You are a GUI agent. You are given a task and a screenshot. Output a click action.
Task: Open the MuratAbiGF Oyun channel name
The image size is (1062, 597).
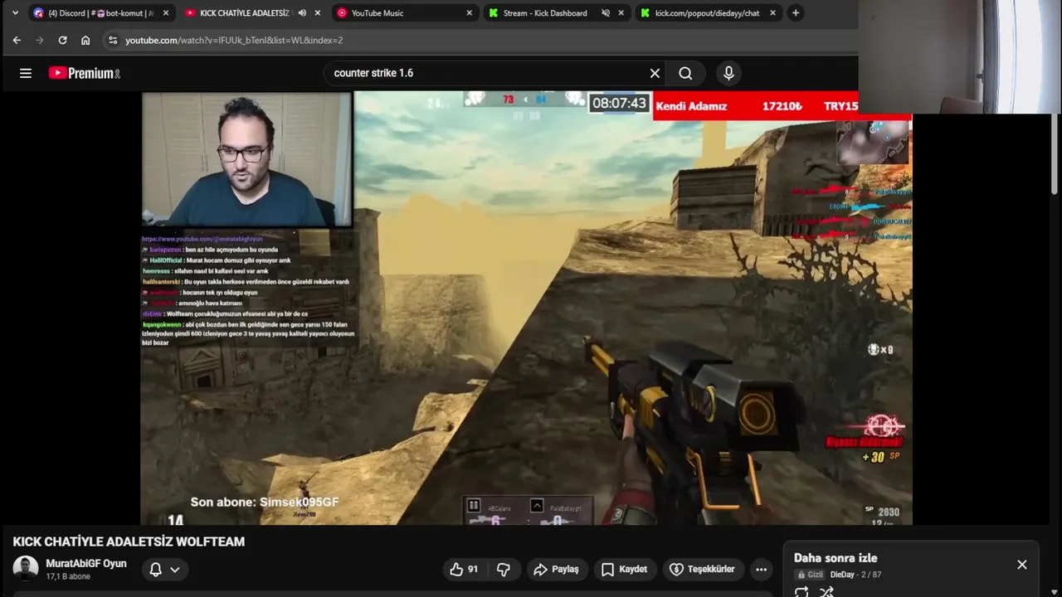[x=86, y=563]
